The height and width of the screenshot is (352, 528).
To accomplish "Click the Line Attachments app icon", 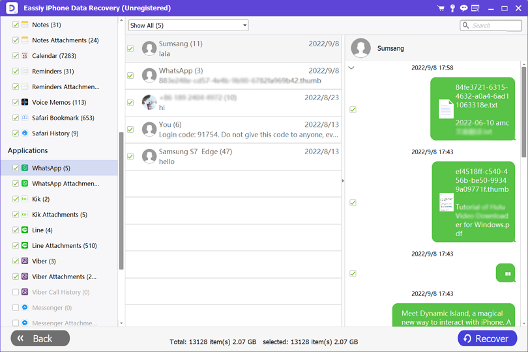I will [25, 245].
